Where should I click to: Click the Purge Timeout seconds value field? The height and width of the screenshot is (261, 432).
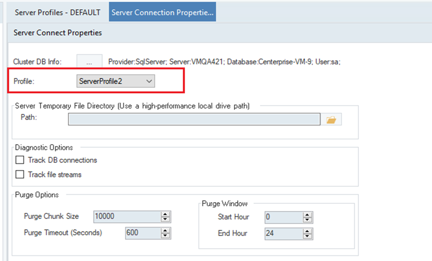143,233
